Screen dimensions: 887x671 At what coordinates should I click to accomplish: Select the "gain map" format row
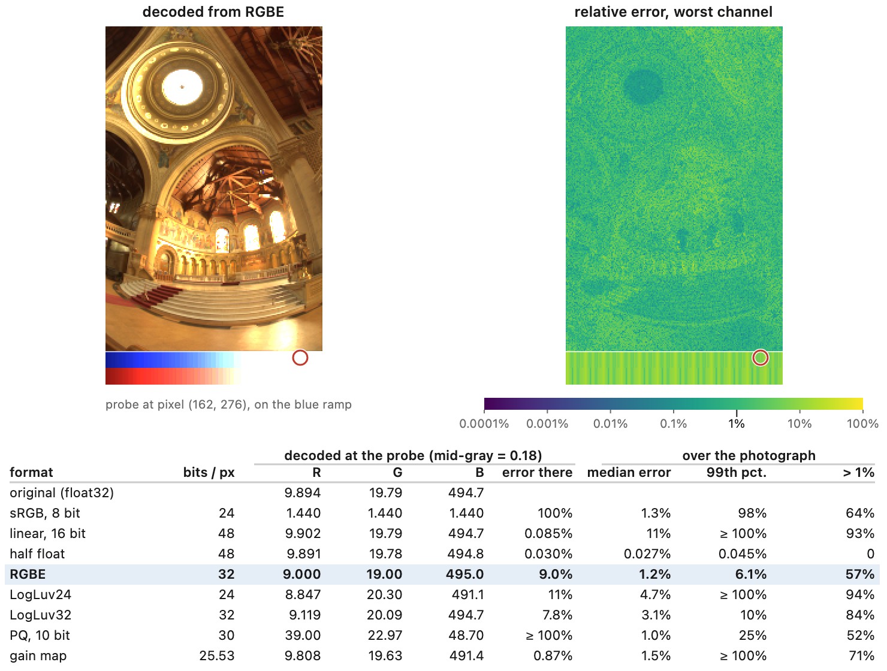[442, 656]
